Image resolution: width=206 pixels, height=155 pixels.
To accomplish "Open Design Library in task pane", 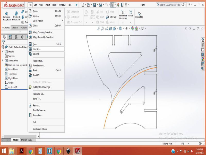I will click(203, 44).
